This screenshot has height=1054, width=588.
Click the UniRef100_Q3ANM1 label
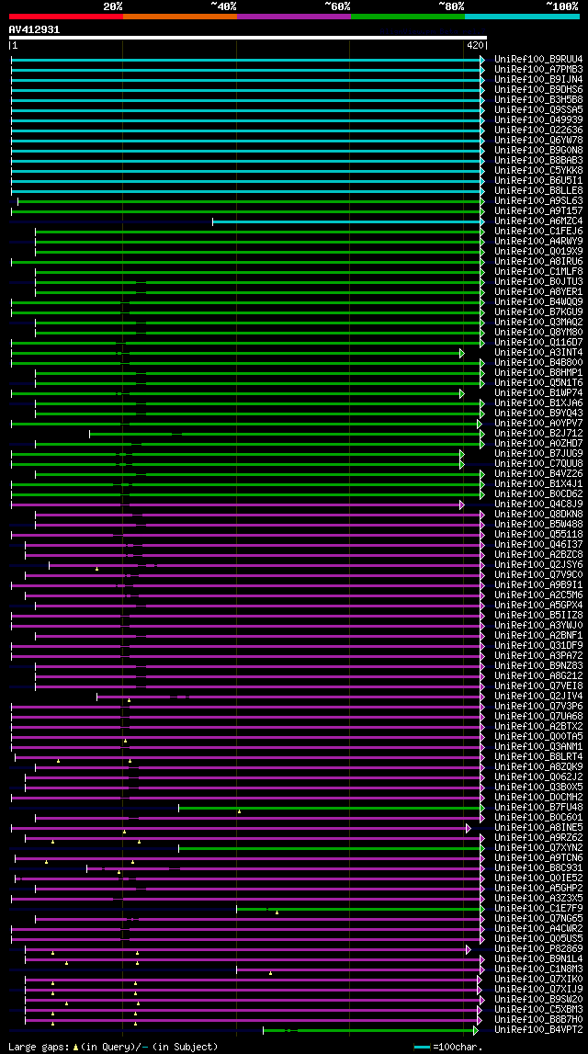pyautogui.click(x=538, y=747)
